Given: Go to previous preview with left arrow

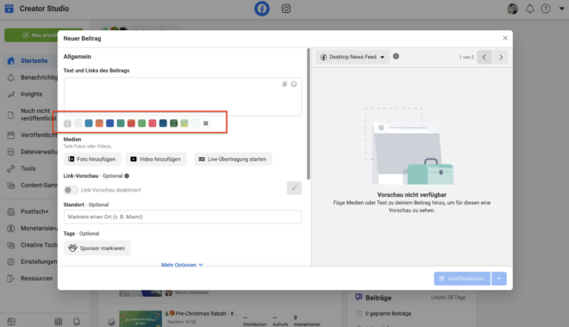Looking at the screenshot, I should (485, 57).
